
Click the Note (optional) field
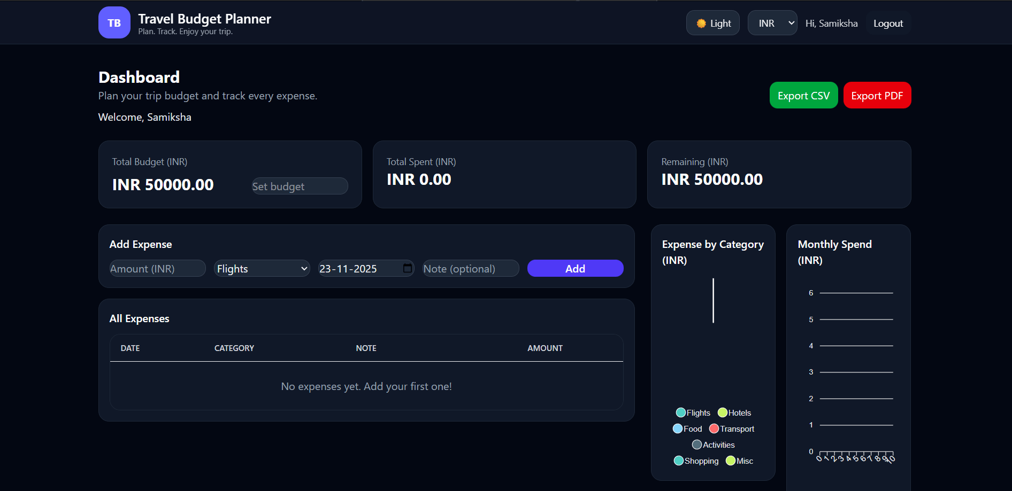coord(470,269)
